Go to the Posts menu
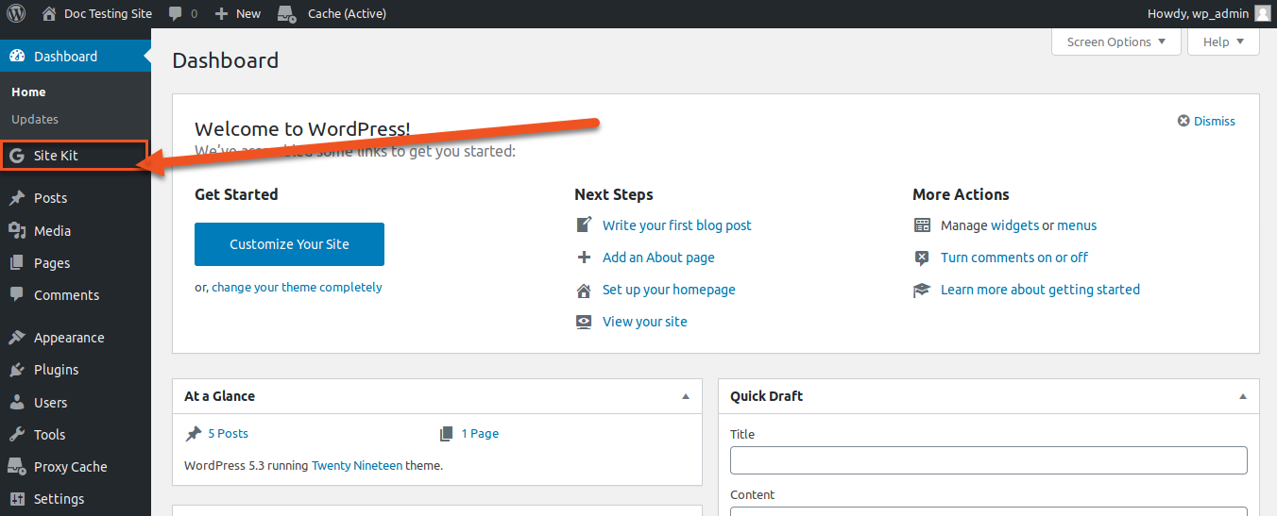The height and width of the screenshot is (516, 1277). [76, 198]
